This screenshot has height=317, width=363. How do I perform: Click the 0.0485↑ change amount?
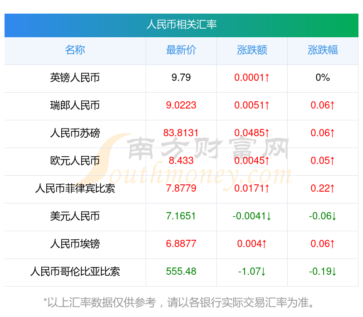point(252,133)
